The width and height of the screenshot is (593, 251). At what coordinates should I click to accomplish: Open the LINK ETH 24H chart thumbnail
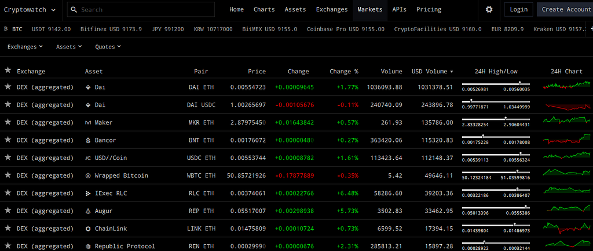point(566,228)
